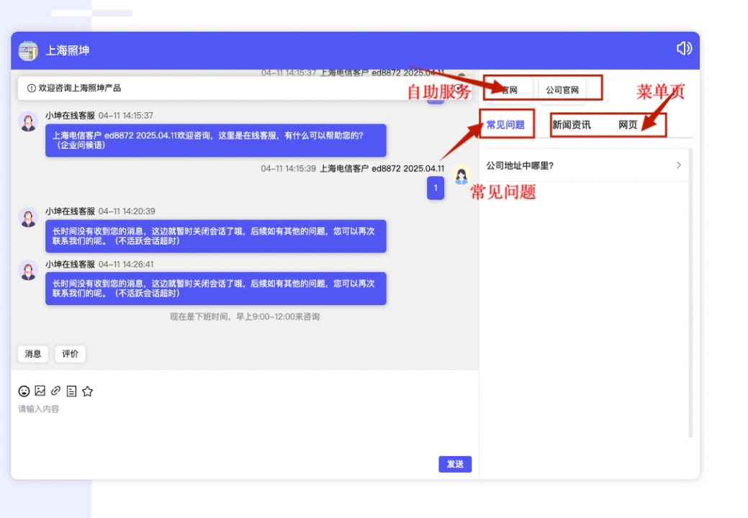Click the 发送 send button
This screenshot has height=518, width=748.
pyautogui.click(x=455, y=464)
